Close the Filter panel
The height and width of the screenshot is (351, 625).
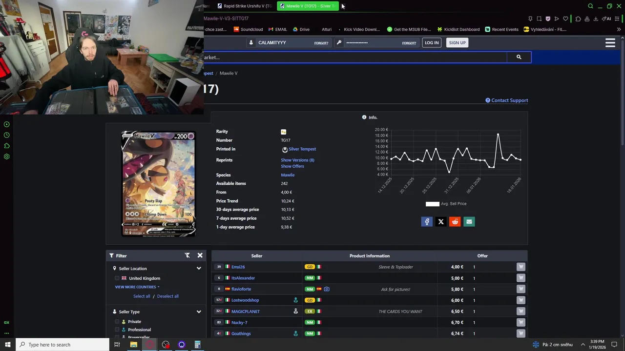click(200, 255)
